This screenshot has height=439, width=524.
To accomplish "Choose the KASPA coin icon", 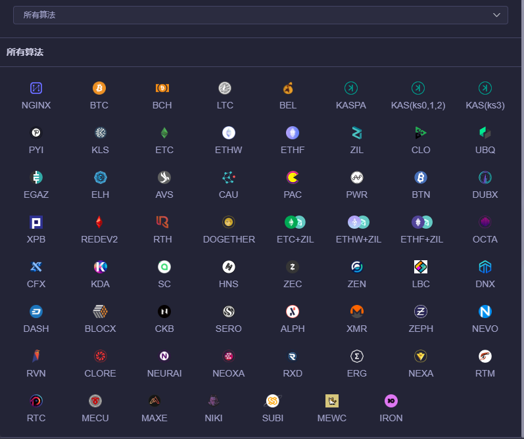I will [351, 88].
